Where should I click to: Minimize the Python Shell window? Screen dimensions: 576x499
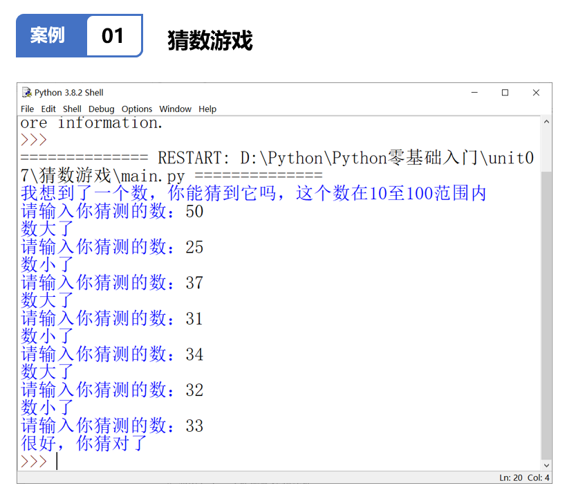click(474, 93)
